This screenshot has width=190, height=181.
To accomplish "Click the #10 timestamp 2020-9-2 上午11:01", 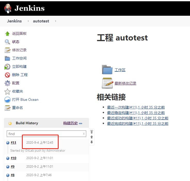I will (40, 158).
